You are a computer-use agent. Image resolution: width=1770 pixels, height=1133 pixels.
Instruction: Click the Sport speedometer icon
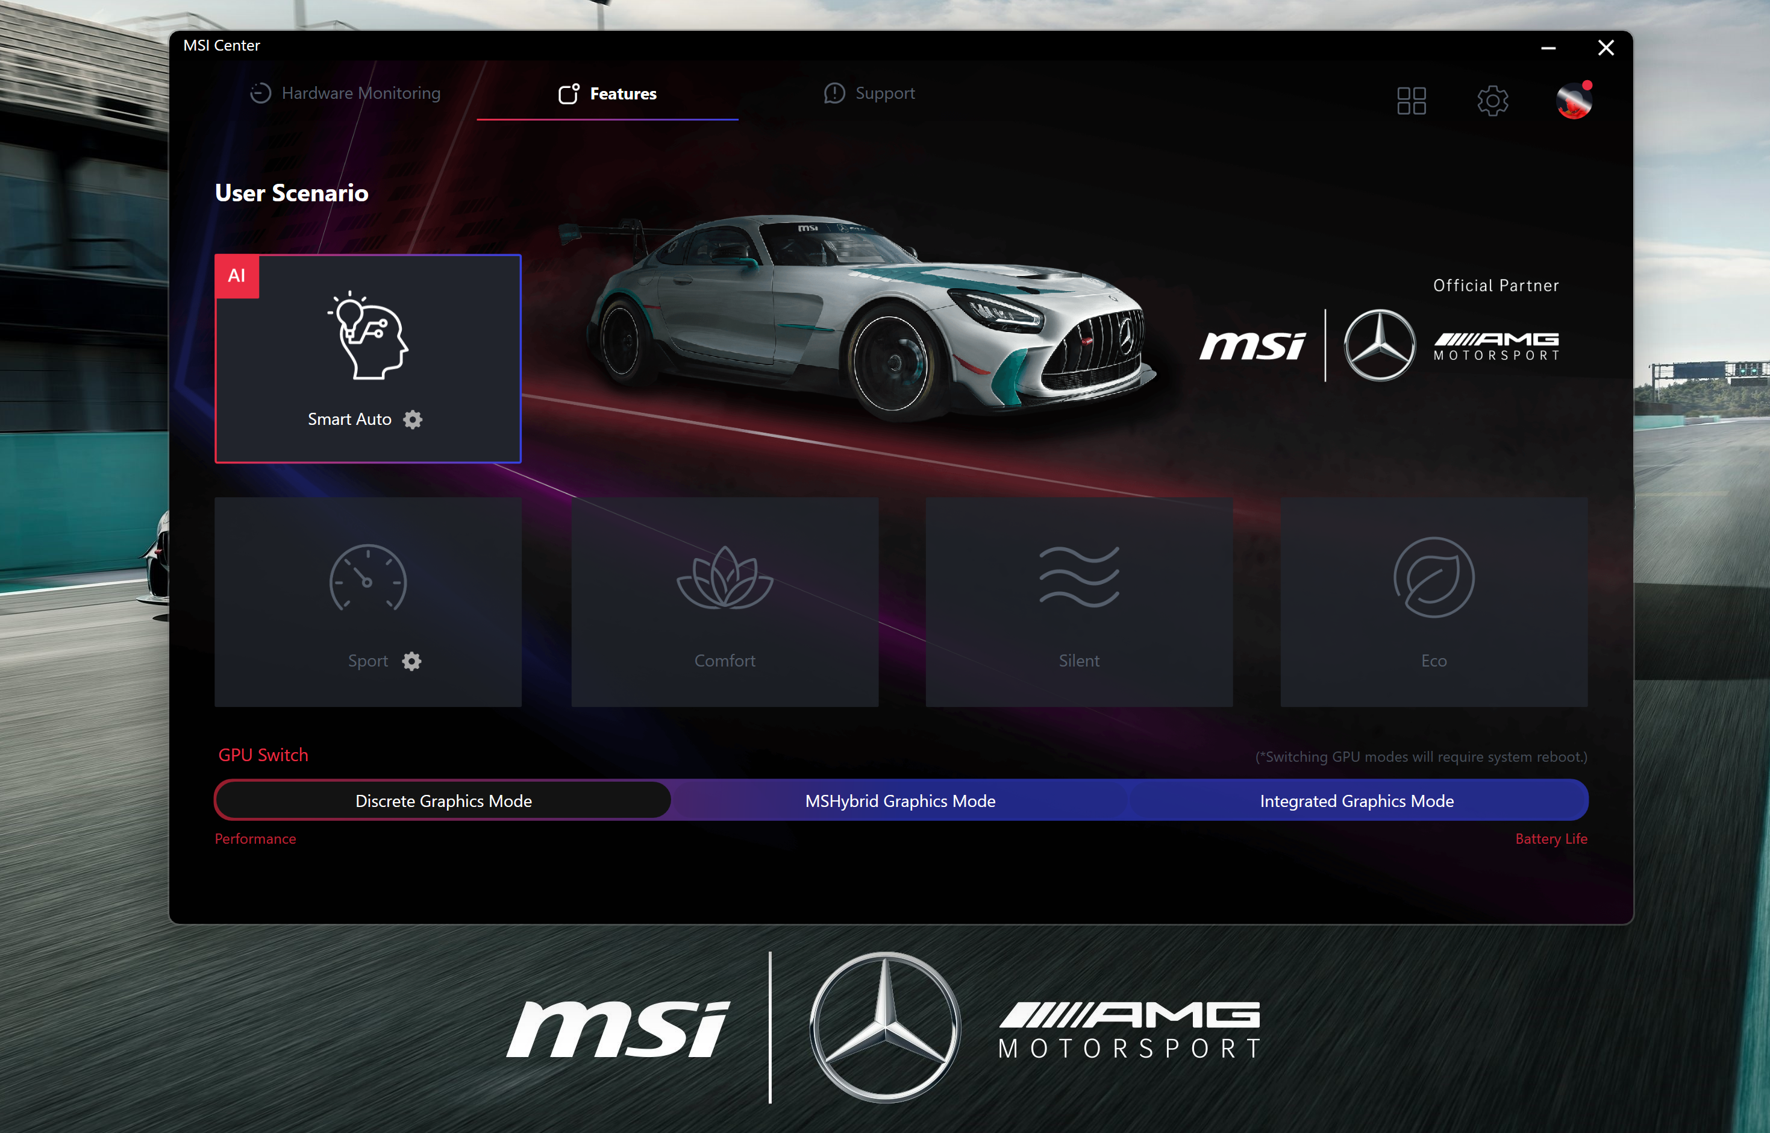[367, 579]
